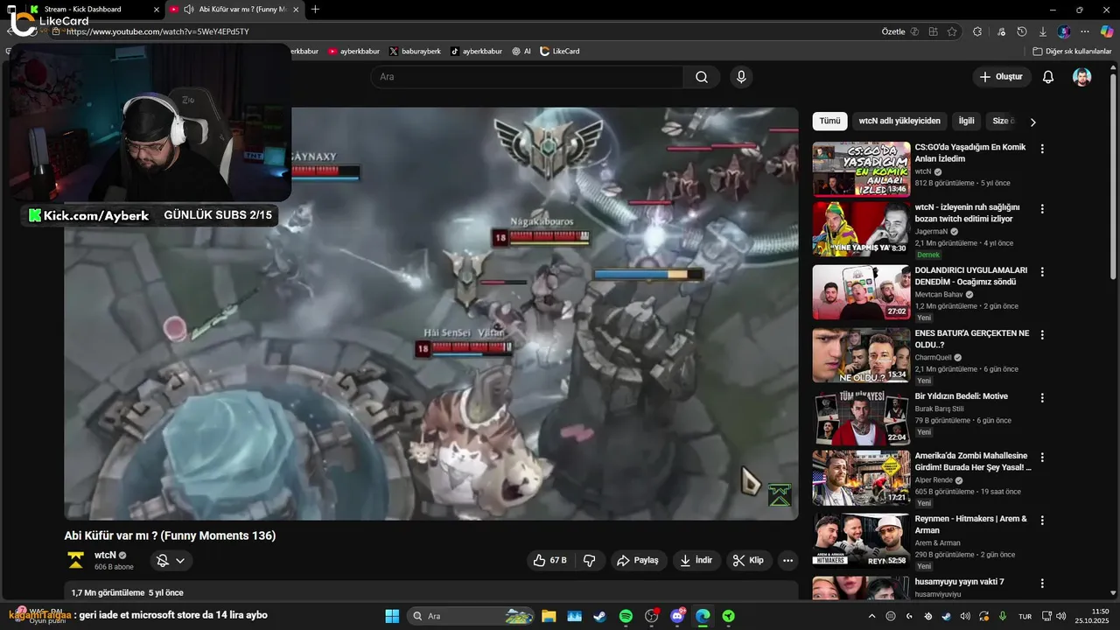Select the wtcN adlı yükleyiciden chip
The width and height of the screenshot is (1120, 630).
[x=899, y=122]
